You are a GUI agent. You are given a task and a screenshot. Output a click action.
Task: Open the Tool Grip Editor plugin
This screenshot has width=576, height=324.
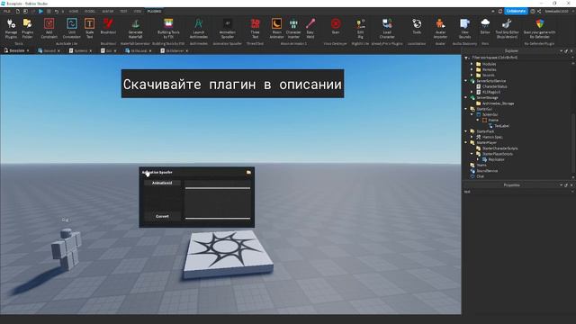(x=507, y=29)
